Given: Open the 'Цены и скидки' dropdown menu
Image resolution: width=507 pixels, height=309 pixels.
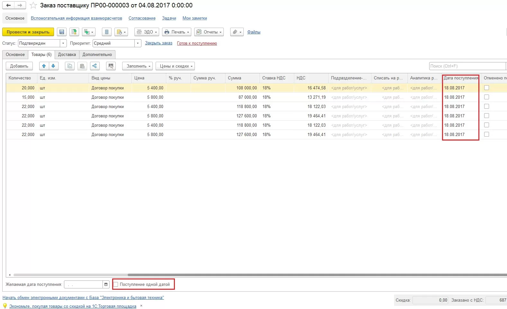Looking at the screenshot, I should pos(175,66).
